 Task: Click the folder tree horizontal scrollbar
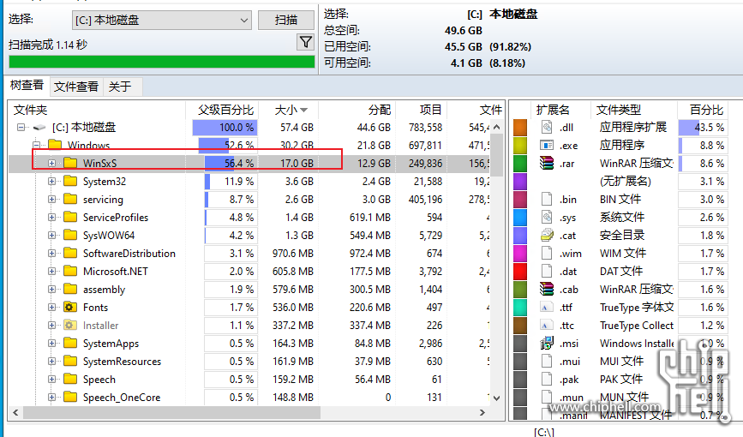(171, 412)
